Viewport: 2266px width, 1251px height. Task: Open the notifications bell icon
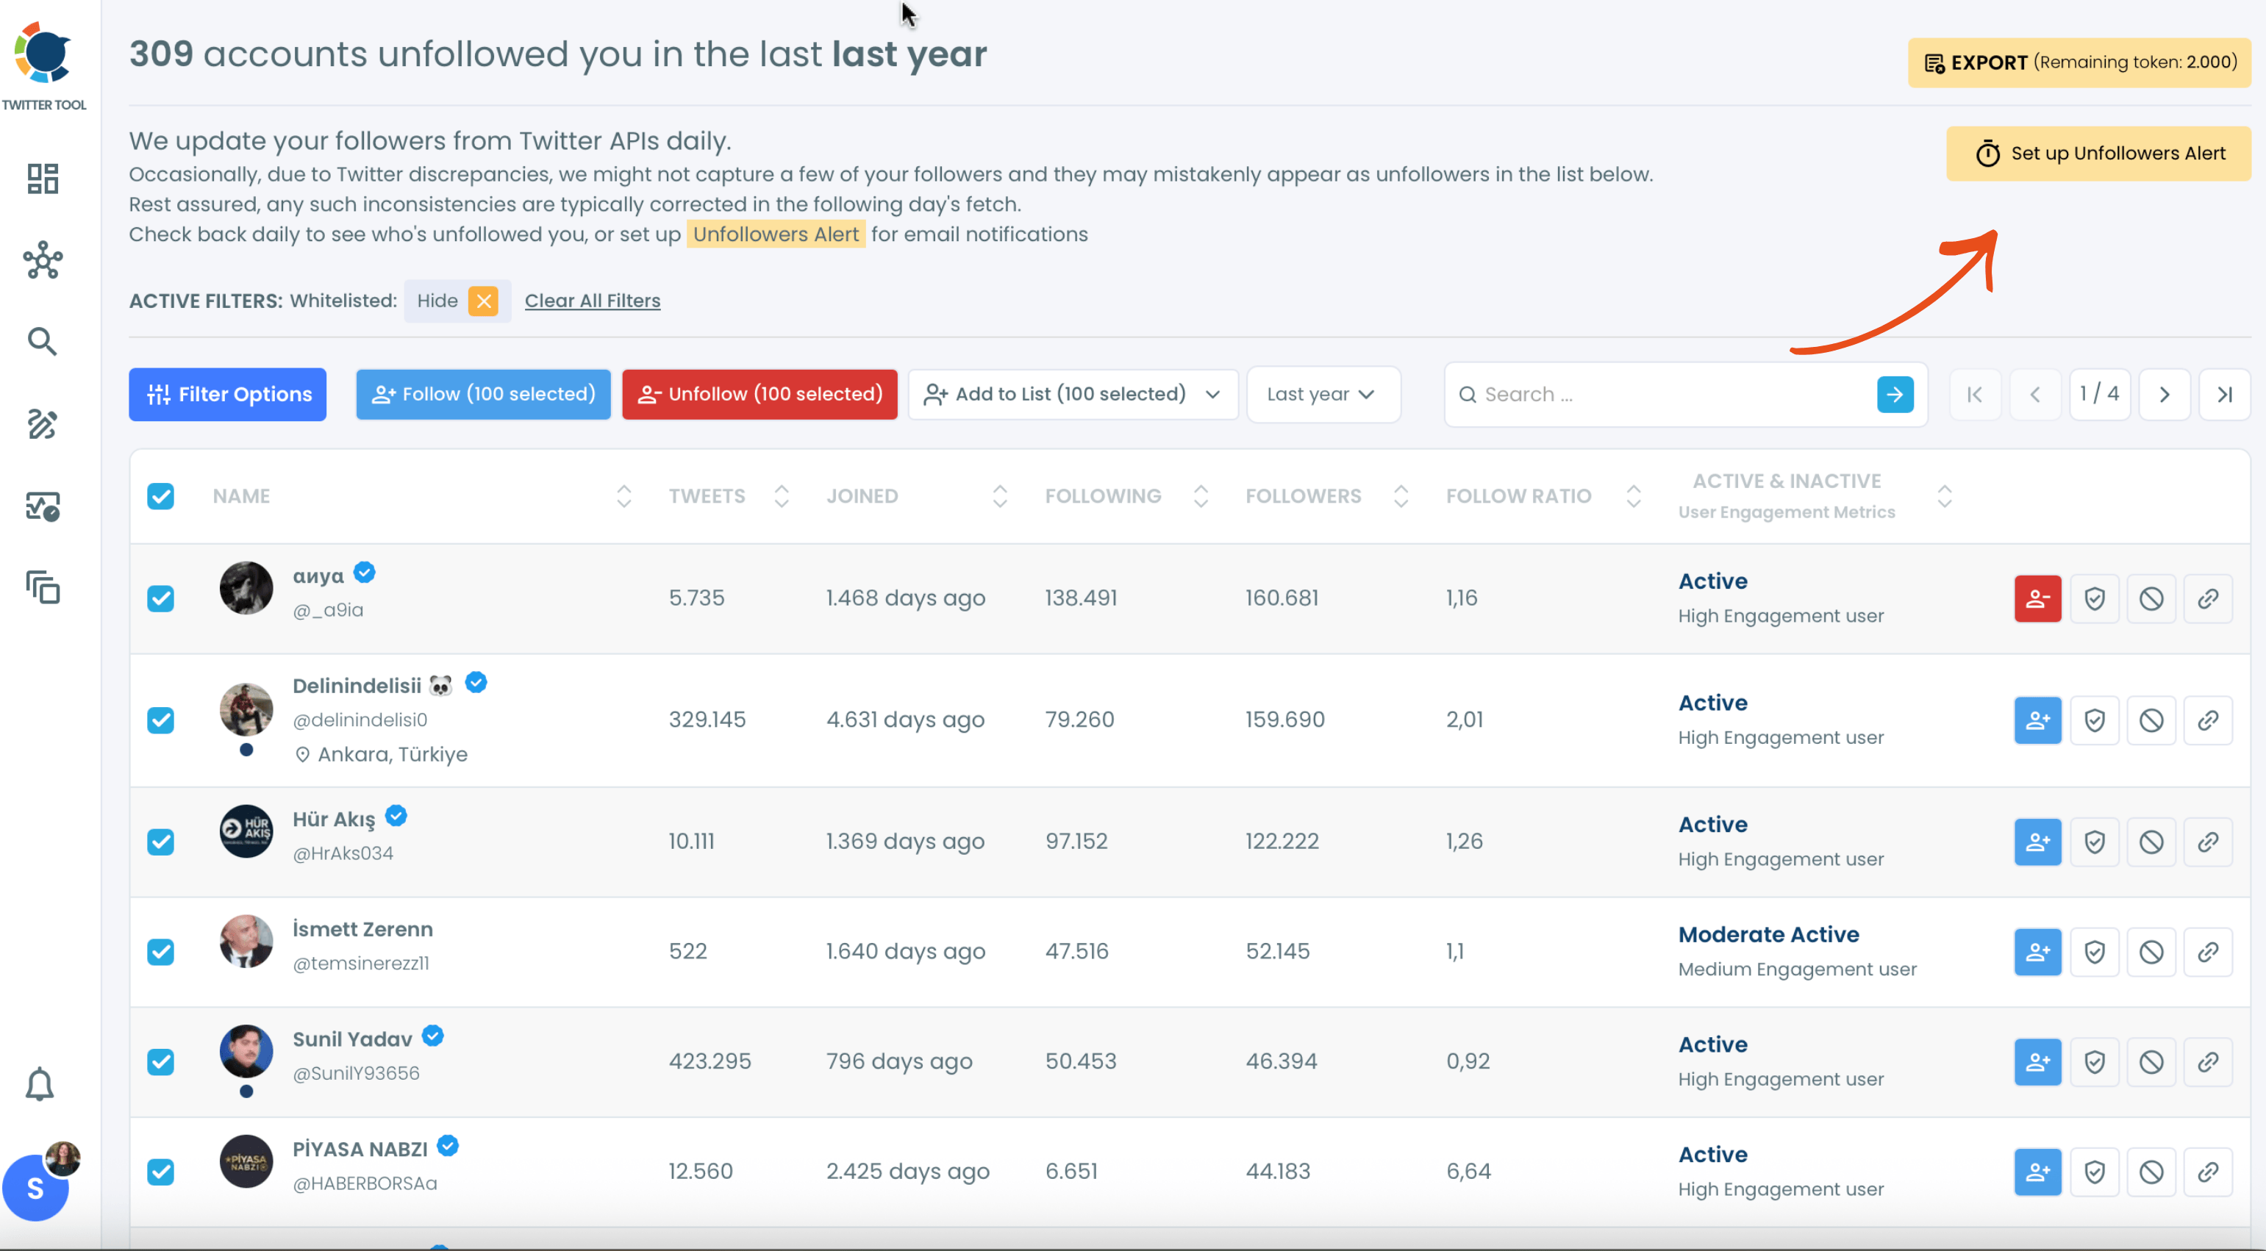coord(40,1084)
